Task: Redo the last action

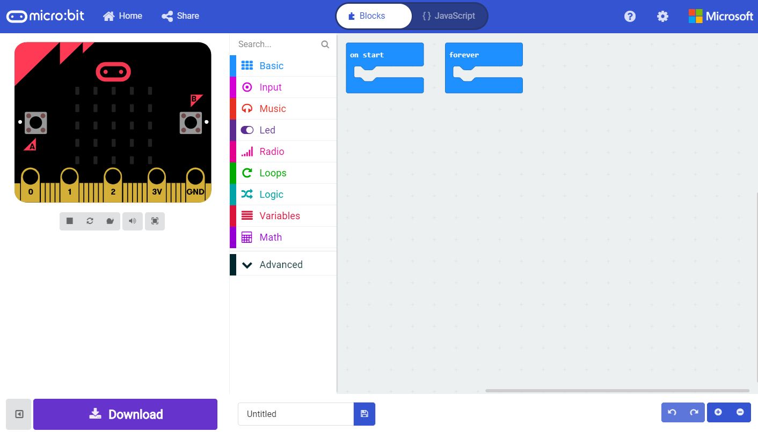Action: click(694, 412)
